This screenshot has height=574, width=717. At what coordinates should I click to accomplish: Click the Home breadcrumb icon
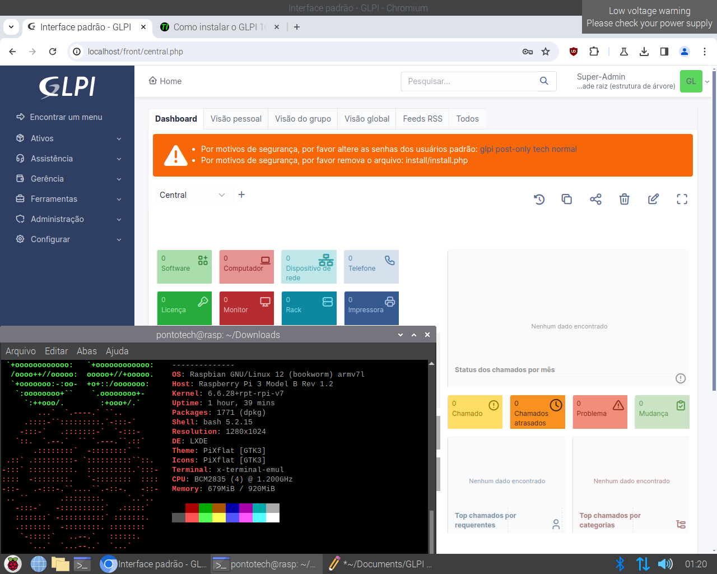tap(152, 81)
